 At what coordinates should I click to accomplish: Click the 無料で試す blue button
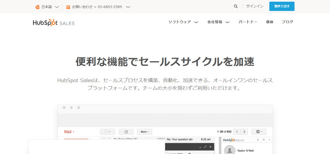tap(282, 6)
